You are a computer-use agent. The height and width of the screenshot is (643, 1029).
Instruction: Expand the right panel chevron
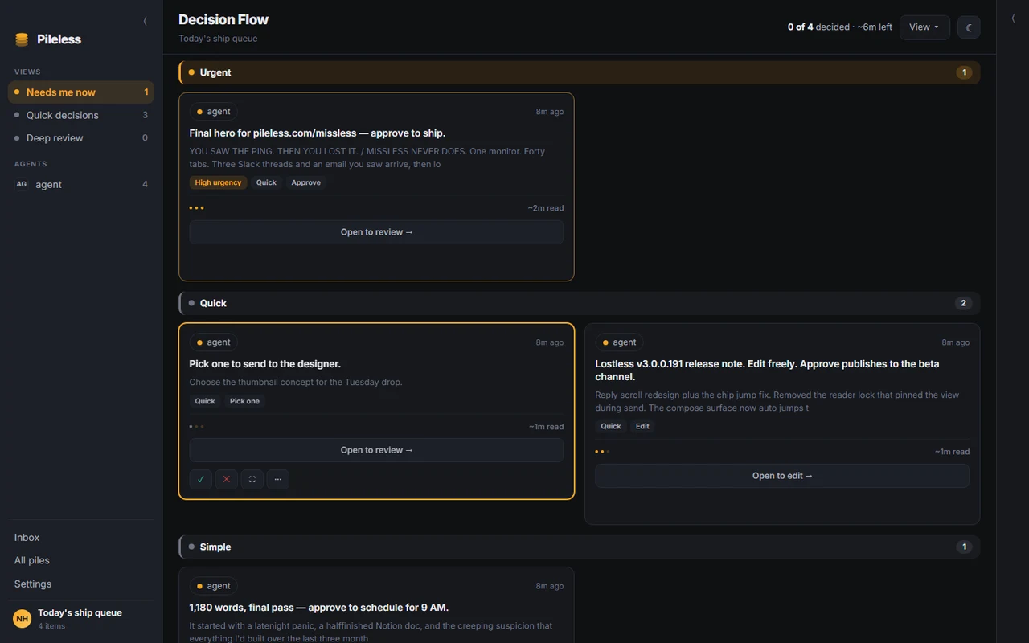point(1013,18)
